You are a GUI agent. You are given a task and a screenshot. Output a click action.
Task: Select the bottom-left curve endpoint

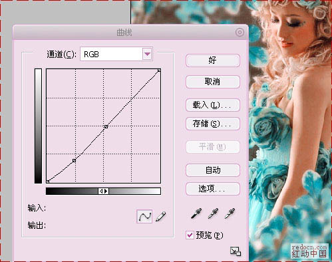(x=47, y=182)
